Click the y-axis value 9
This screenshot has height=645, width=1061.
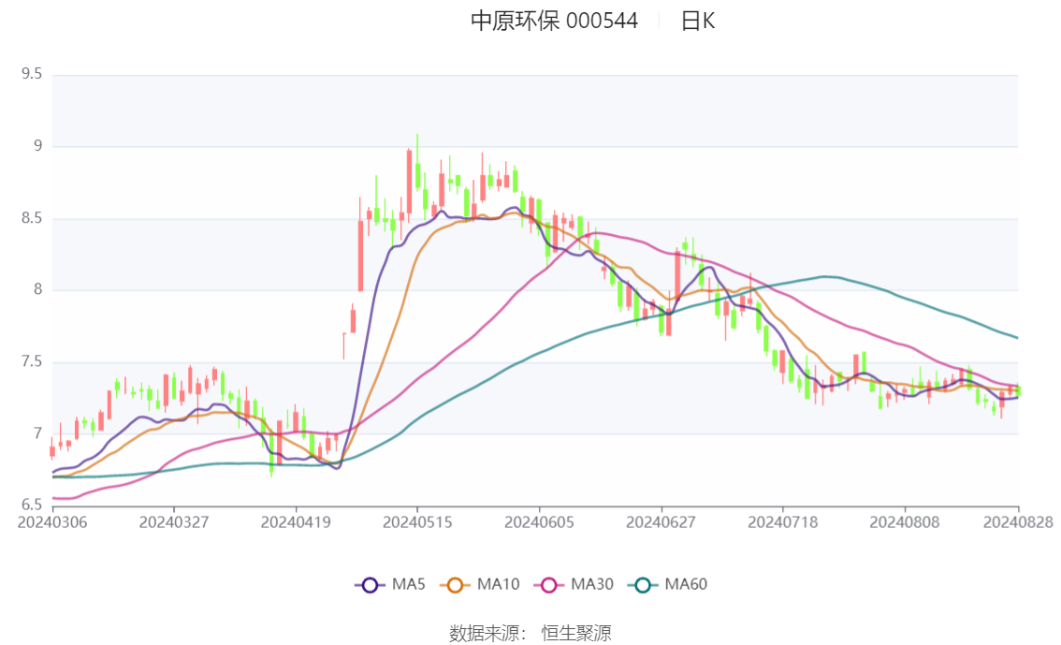point(37,145)
